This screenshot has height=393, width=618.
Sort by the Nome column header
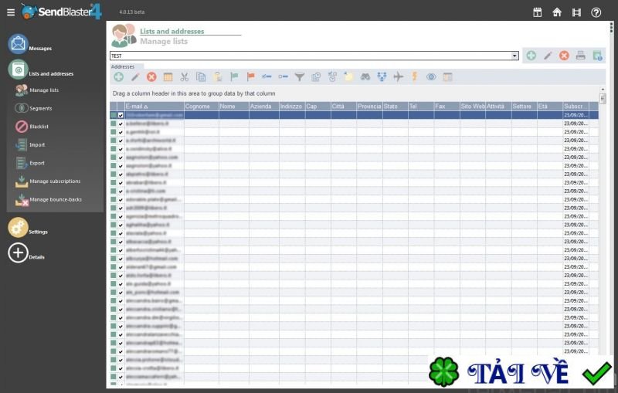pos(234,107)
